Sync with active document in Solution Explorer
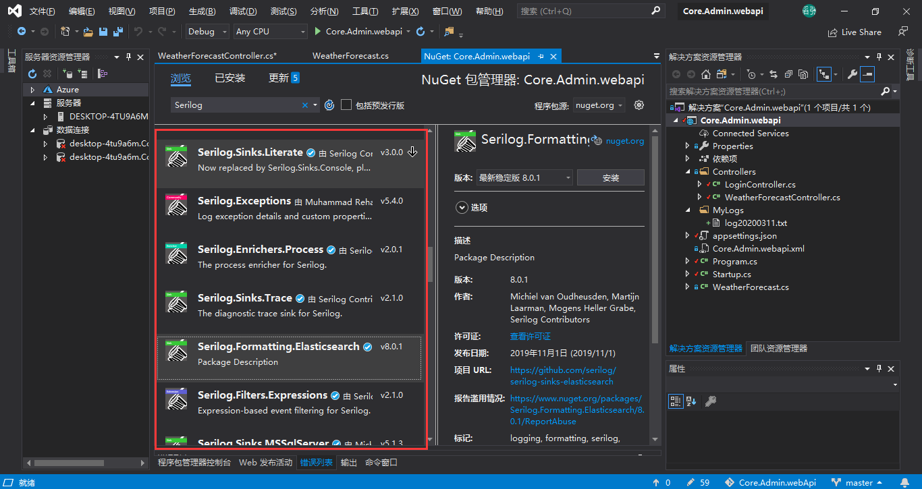This screenshot has width=922, height=489. pyautogui.click(x=773, y=74)
